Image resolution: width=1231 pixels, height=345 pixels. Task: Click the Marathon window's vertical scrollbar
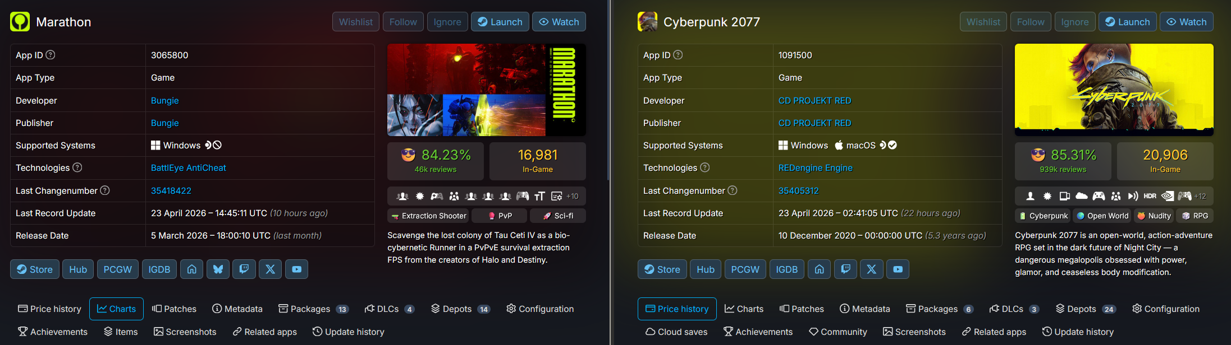click(x=608, y=90)
